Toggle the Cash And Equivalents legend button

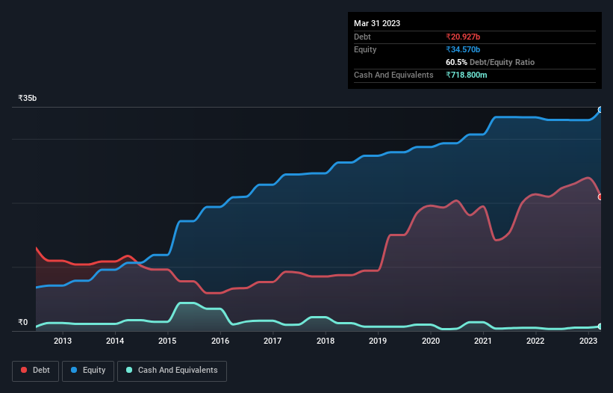point(172,371)
